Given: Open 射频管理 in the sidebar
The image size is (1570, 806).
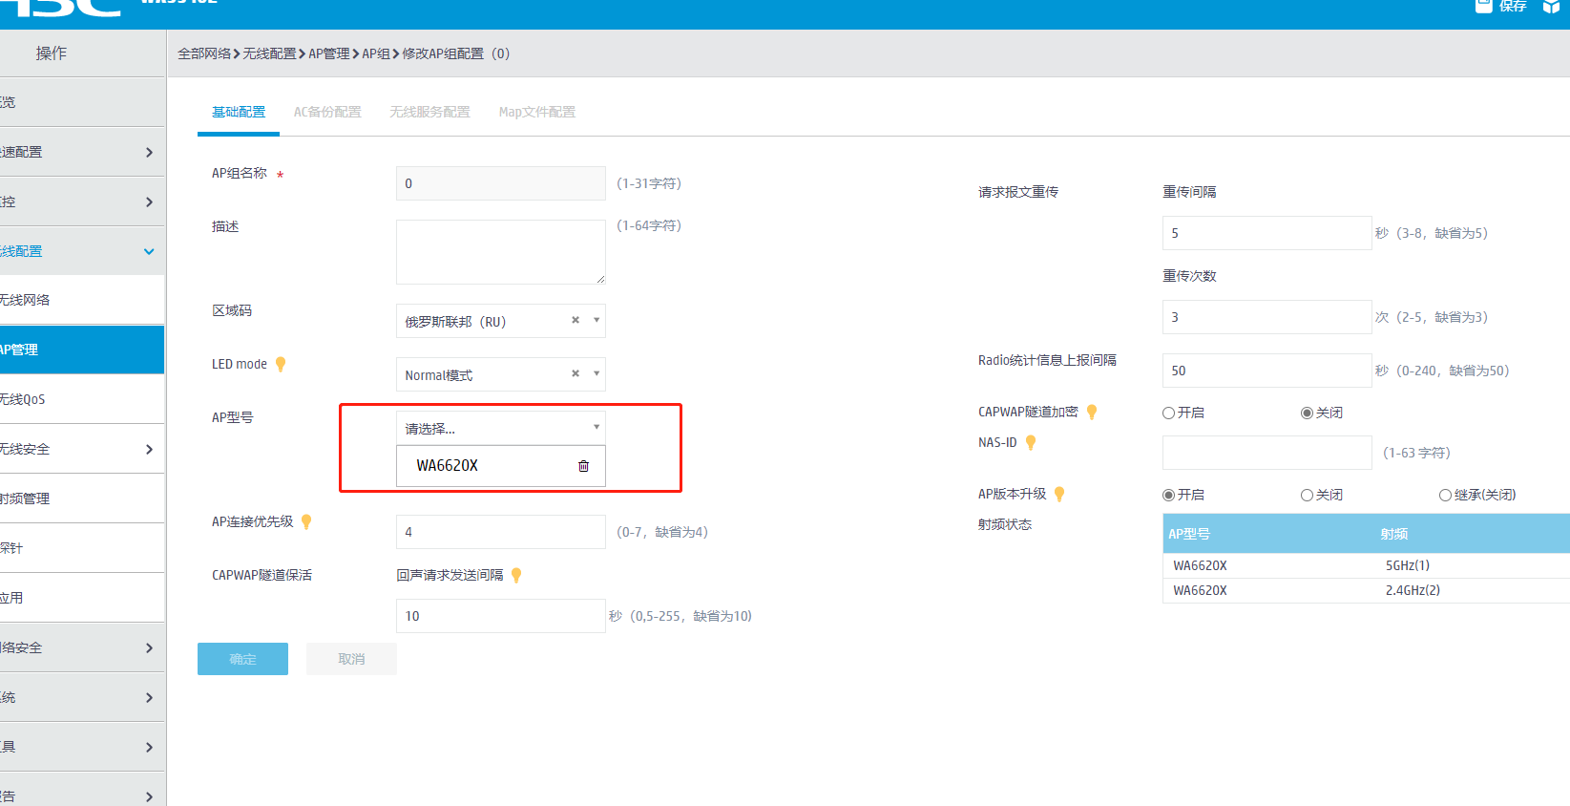Looking at the screenshot, I should (x=82, y=498).
